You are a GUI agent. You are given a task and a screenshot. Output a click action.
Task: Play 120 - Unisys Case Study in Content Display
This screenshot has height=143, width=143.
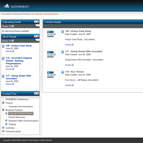coord(63,31)
